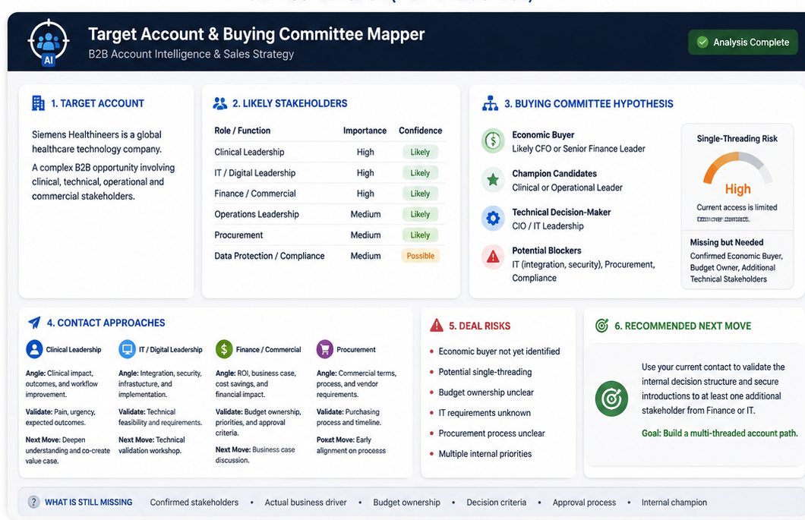805x520 pixels.
Task: Click the Likely badge for Operations Leadership
Action: tap(420, 214)
